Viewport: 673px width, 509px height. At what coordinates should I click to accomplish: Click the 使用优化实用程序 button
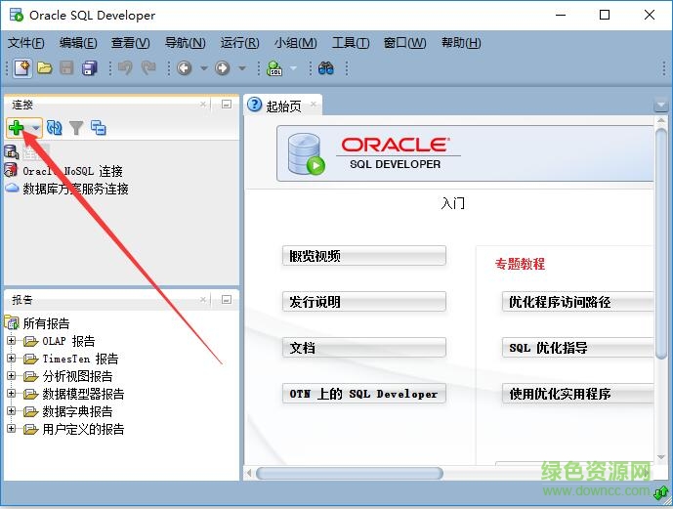coord(577,393)
